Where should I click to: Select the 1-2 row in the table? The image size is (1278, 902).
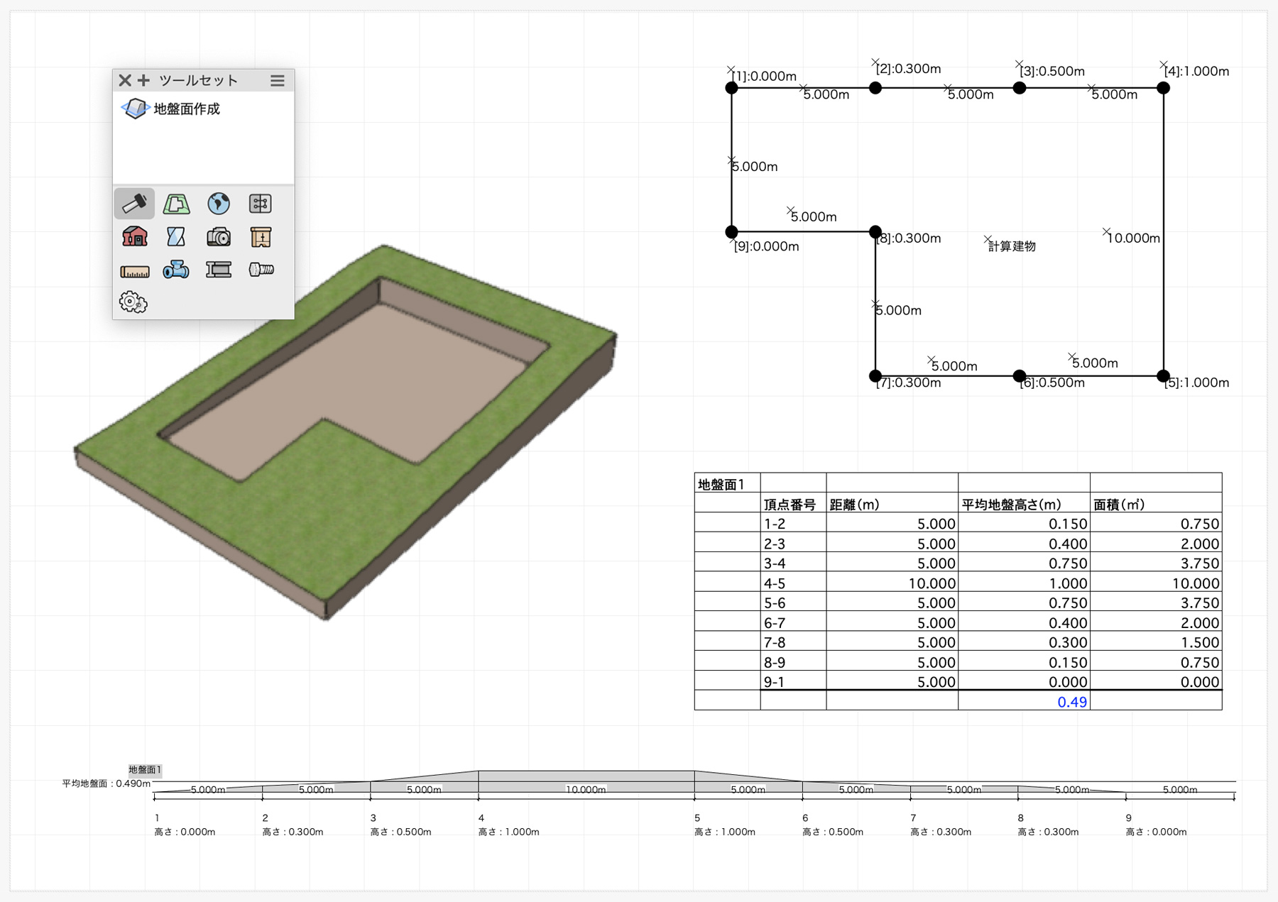(x=775, y=524)
